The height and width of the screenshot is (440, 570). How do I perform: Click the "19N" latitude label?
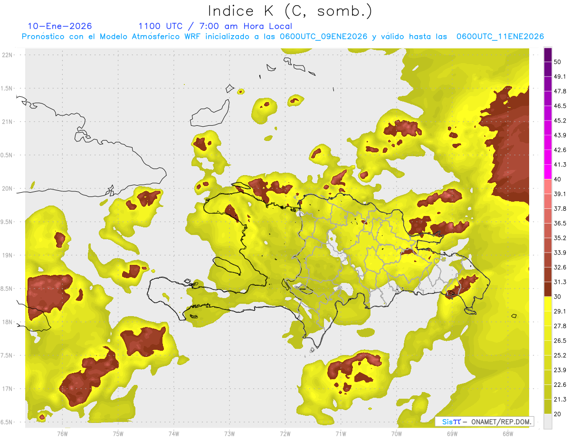[8, 255]
